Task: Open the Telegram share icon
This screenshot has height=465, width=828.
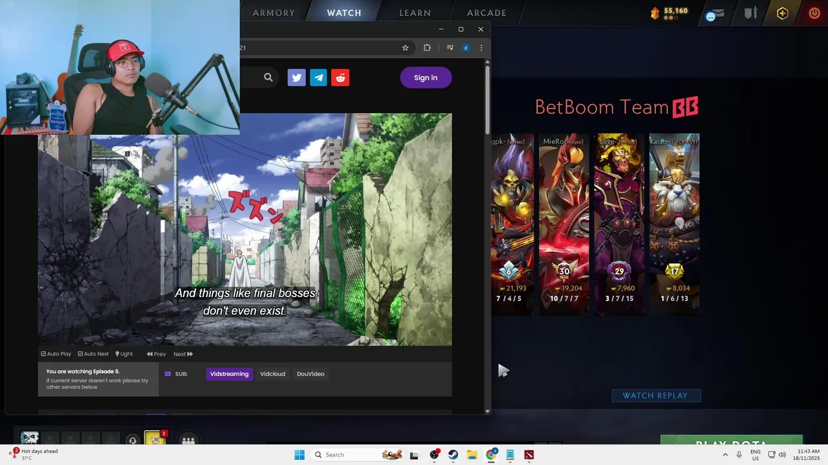Action: coord(318,77)
